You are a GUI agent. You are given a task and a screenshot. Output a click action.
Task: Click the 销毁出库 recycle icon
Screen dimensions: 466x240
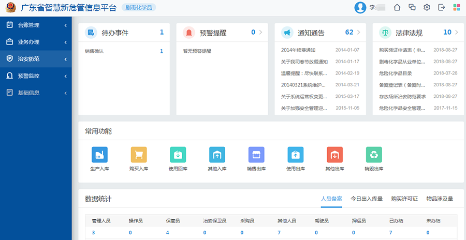(x=374, y=155)
